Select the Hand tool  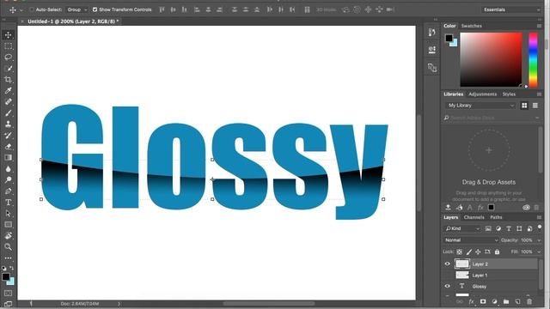[8, 236]
